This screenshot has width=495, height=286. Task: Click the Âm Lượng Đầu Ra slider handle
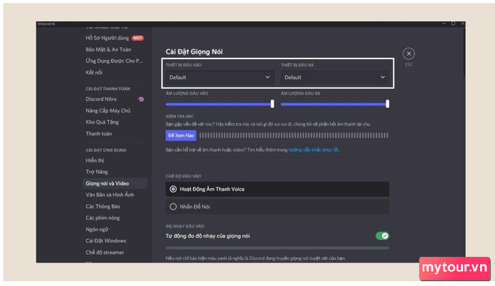(388, 104)
